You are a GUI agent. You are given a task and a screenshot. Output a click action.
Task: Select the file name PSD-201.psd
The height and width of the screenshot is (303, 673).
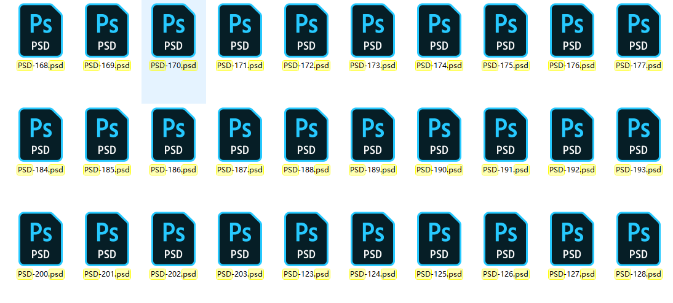click(x=107, y=274)
